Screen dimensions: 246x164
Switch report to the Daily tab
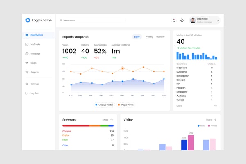(x=137, y=37)
